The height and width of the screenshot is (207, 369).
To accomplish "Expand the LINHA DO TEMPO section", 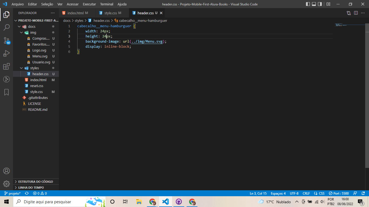I will coord(36,188).
